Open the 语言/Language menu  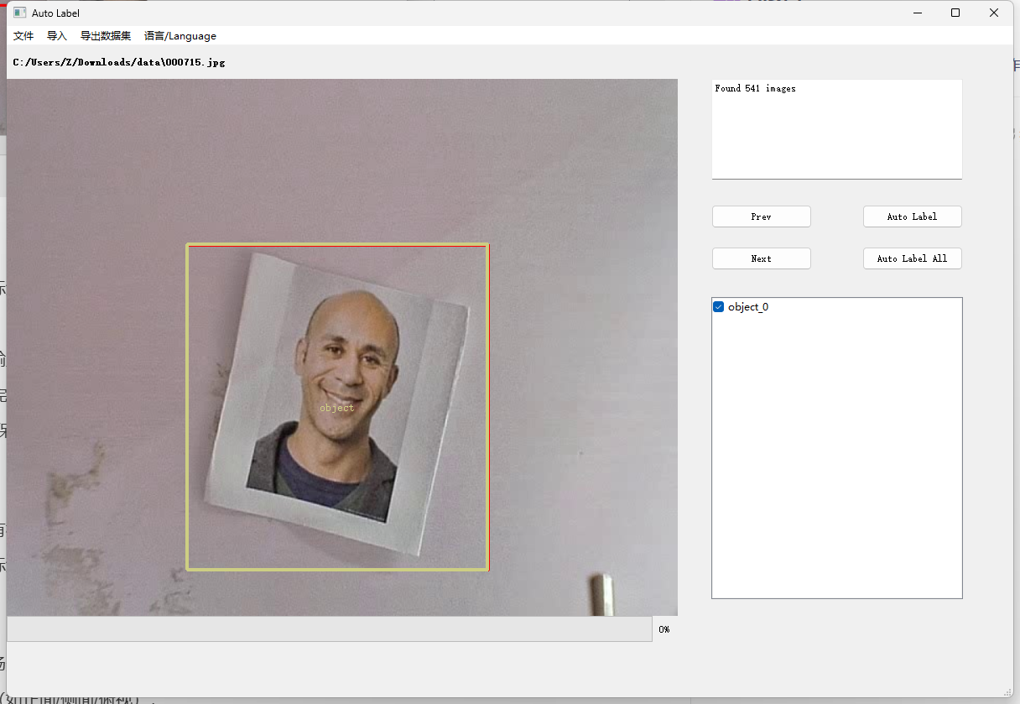(x=180, y=36)
